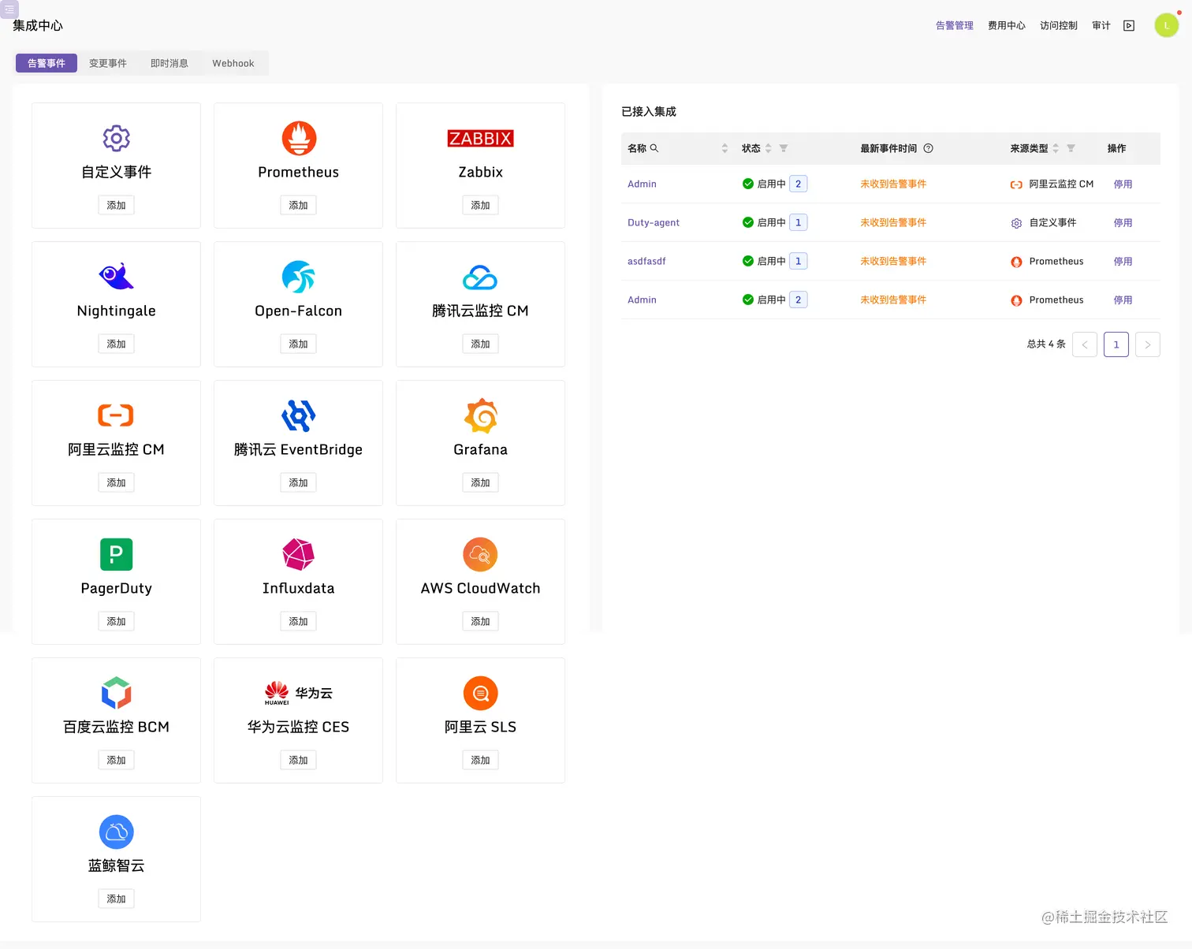Filter by 来源类型 using the funnel icon
The image size is (1192, 949).
click(x=1071, y=148)
